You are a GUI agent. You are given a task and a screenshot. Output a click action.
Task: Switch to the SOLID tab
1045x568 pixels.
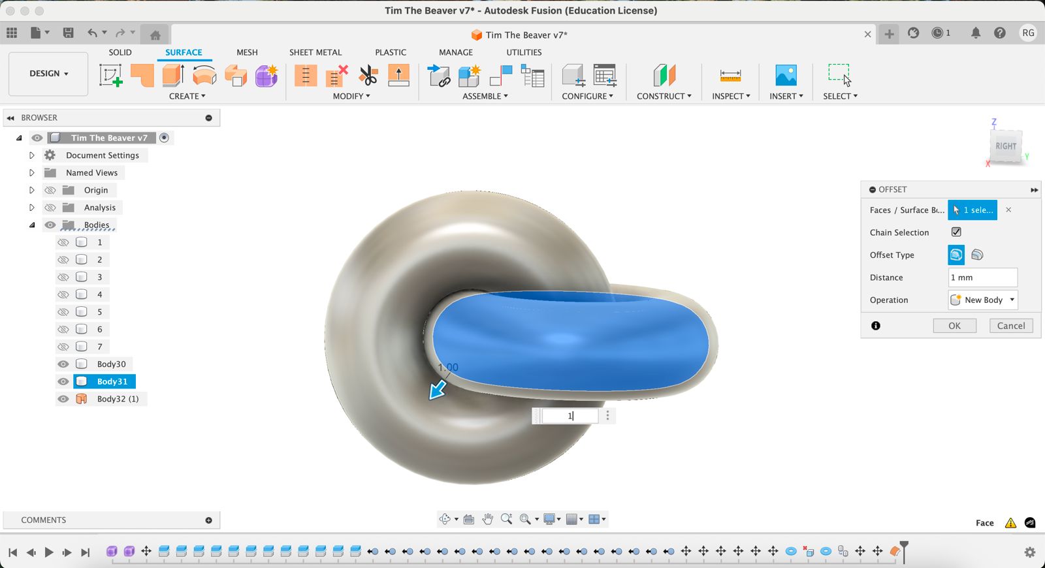pyautogui.click(x=120, y=52)
